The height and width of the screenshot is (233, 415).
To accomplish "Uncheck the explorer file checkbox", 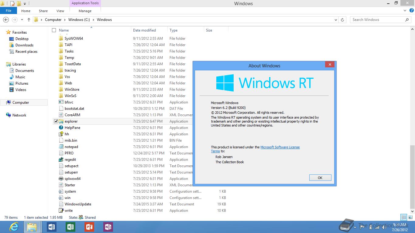I will (x=56, y=121).
